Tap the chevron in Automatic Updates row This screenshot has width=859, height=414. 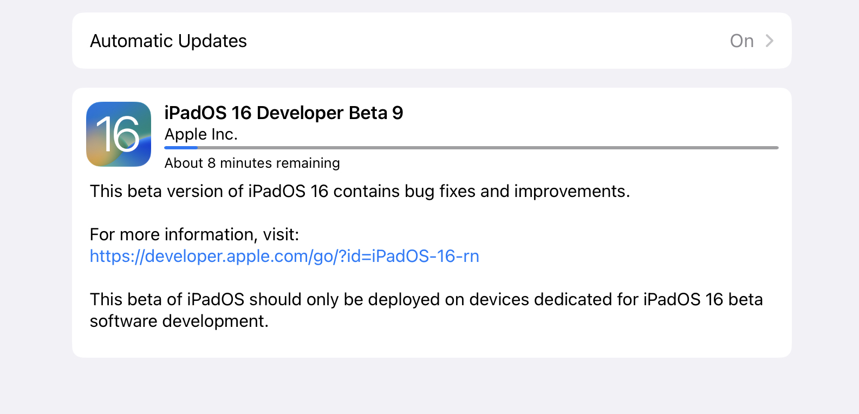click(769, 41)
